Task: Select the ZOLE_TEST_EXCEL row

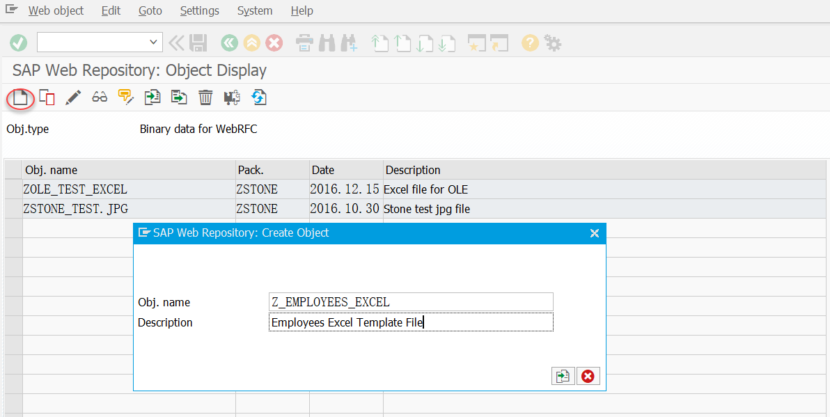Action: [x=75, y=189]
